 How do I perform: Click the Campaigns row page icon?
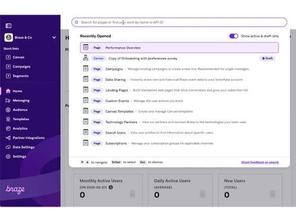tap(85, 69)
